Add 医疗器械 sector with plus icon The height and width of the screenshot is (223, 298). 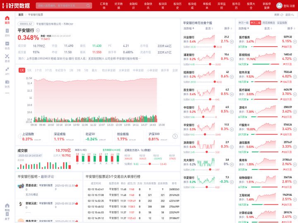tap(295, 94)
